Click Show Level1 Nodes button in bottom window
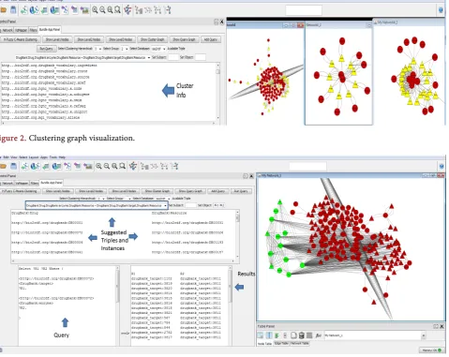449x357 pixels. tap(58, 191)
